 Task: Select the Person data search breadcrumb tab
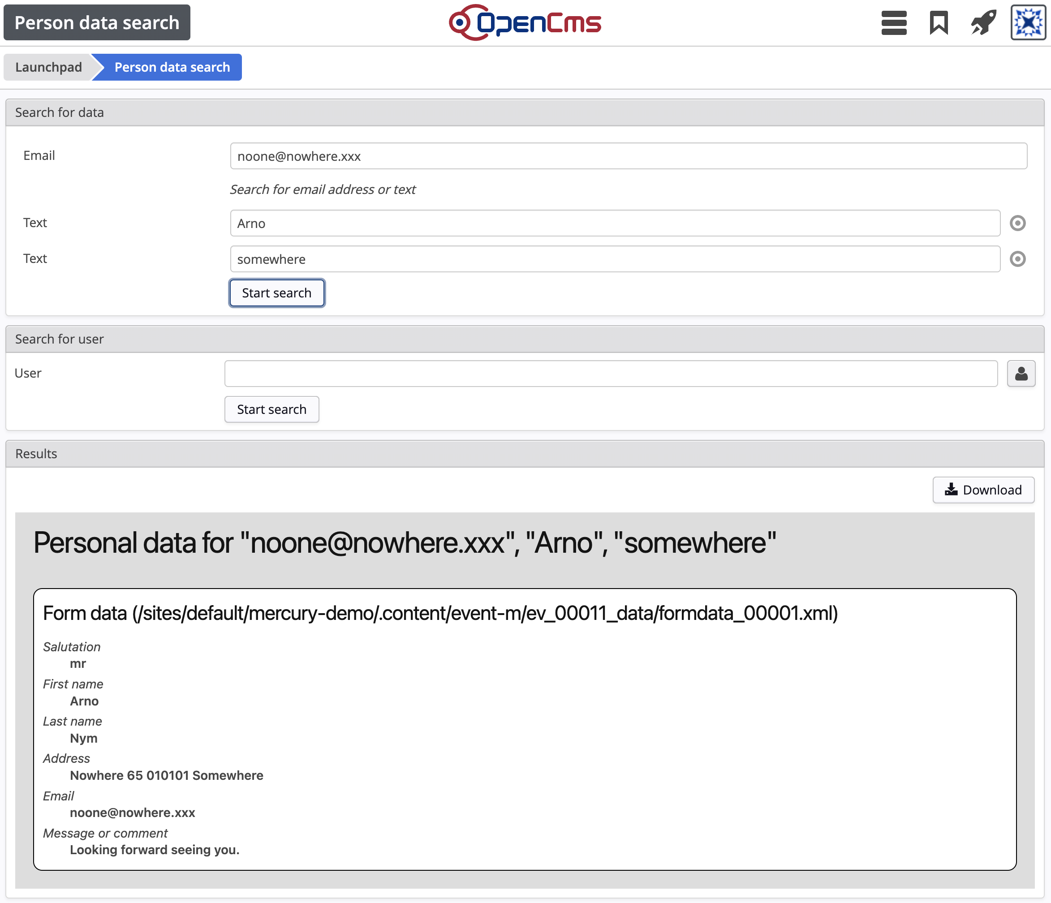click(172, 66)
